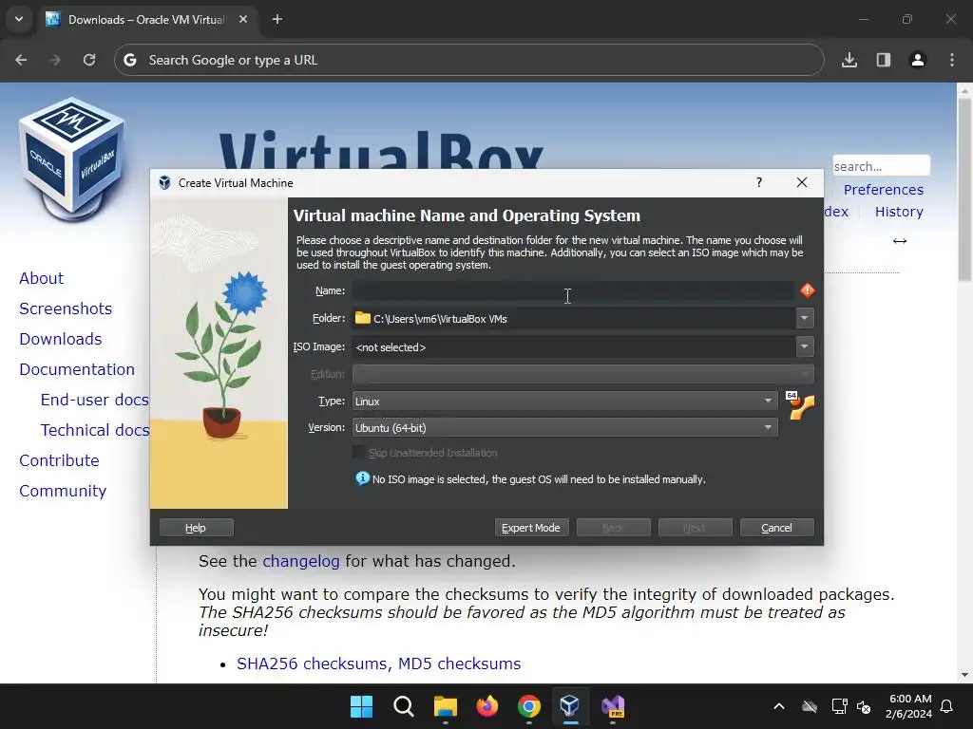
Task: Expand the ISO Image dropdown arrow
Action: pos(804,346)
